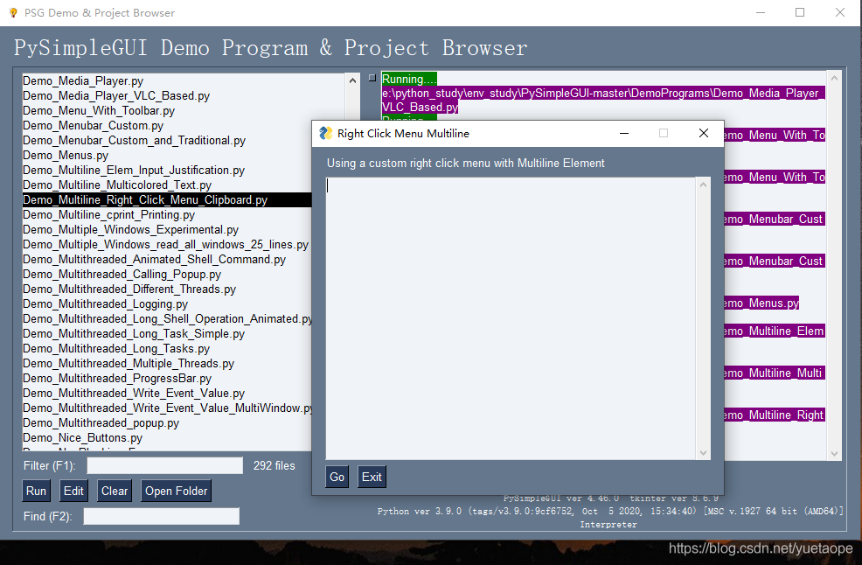Close the Right Click Menu Multiline window
This screenshot has width=862, height=565.
(x=703, y=133)
